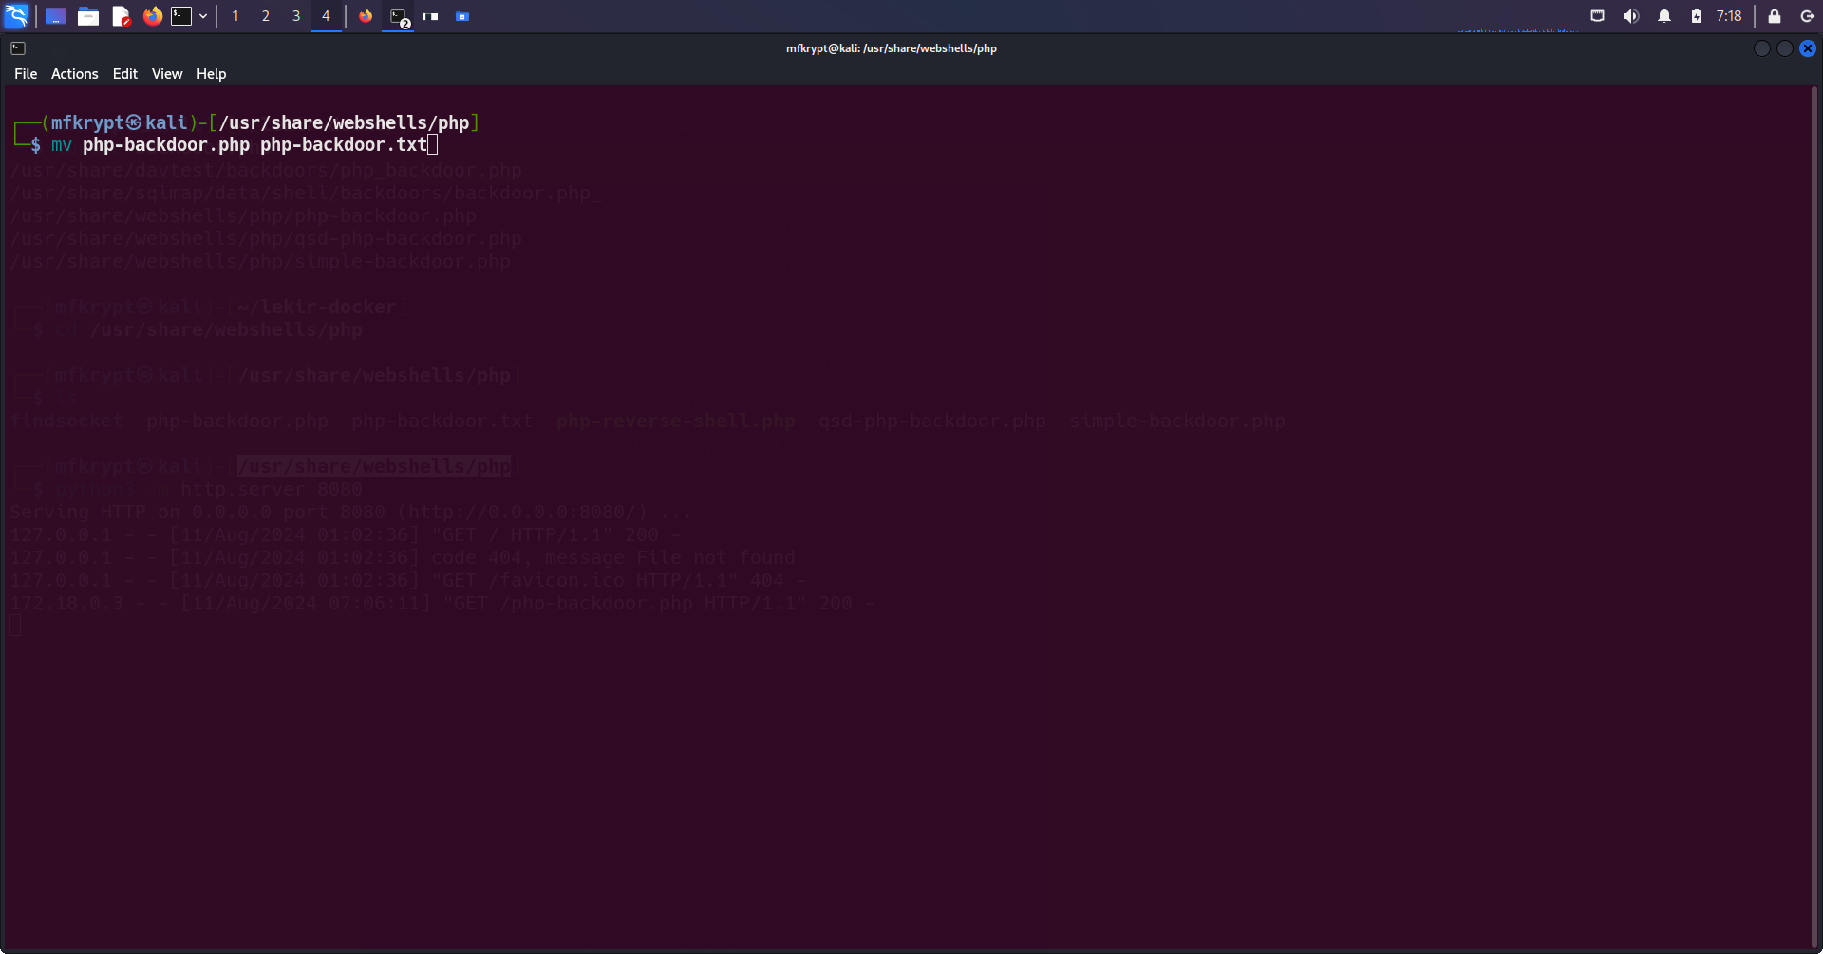The image size is (1823, 954).
Task: Open the Actions menu
Action: pyautogui.click(x=74, y=74)
